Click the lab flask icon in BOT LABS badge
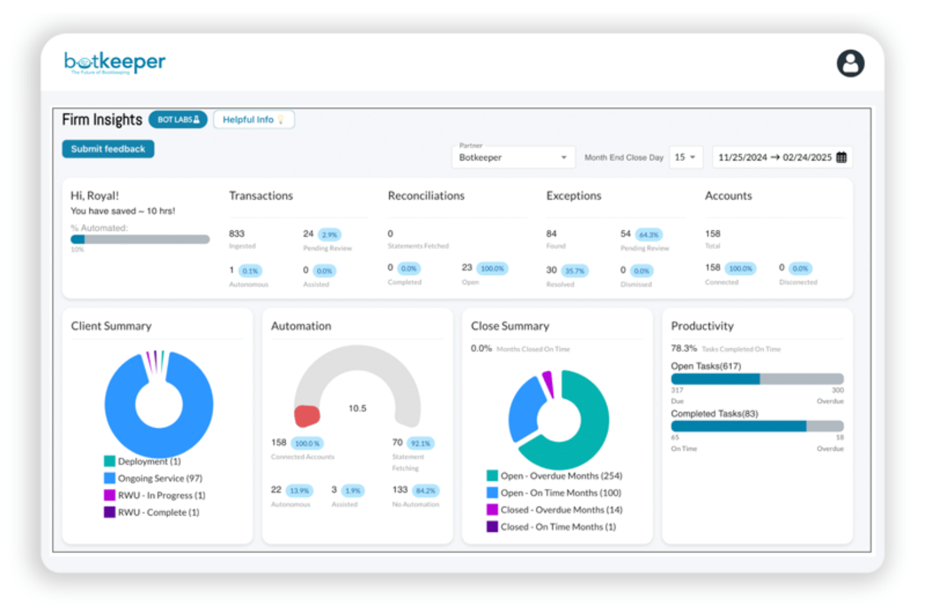925x616 pixels. click(197, 119)
